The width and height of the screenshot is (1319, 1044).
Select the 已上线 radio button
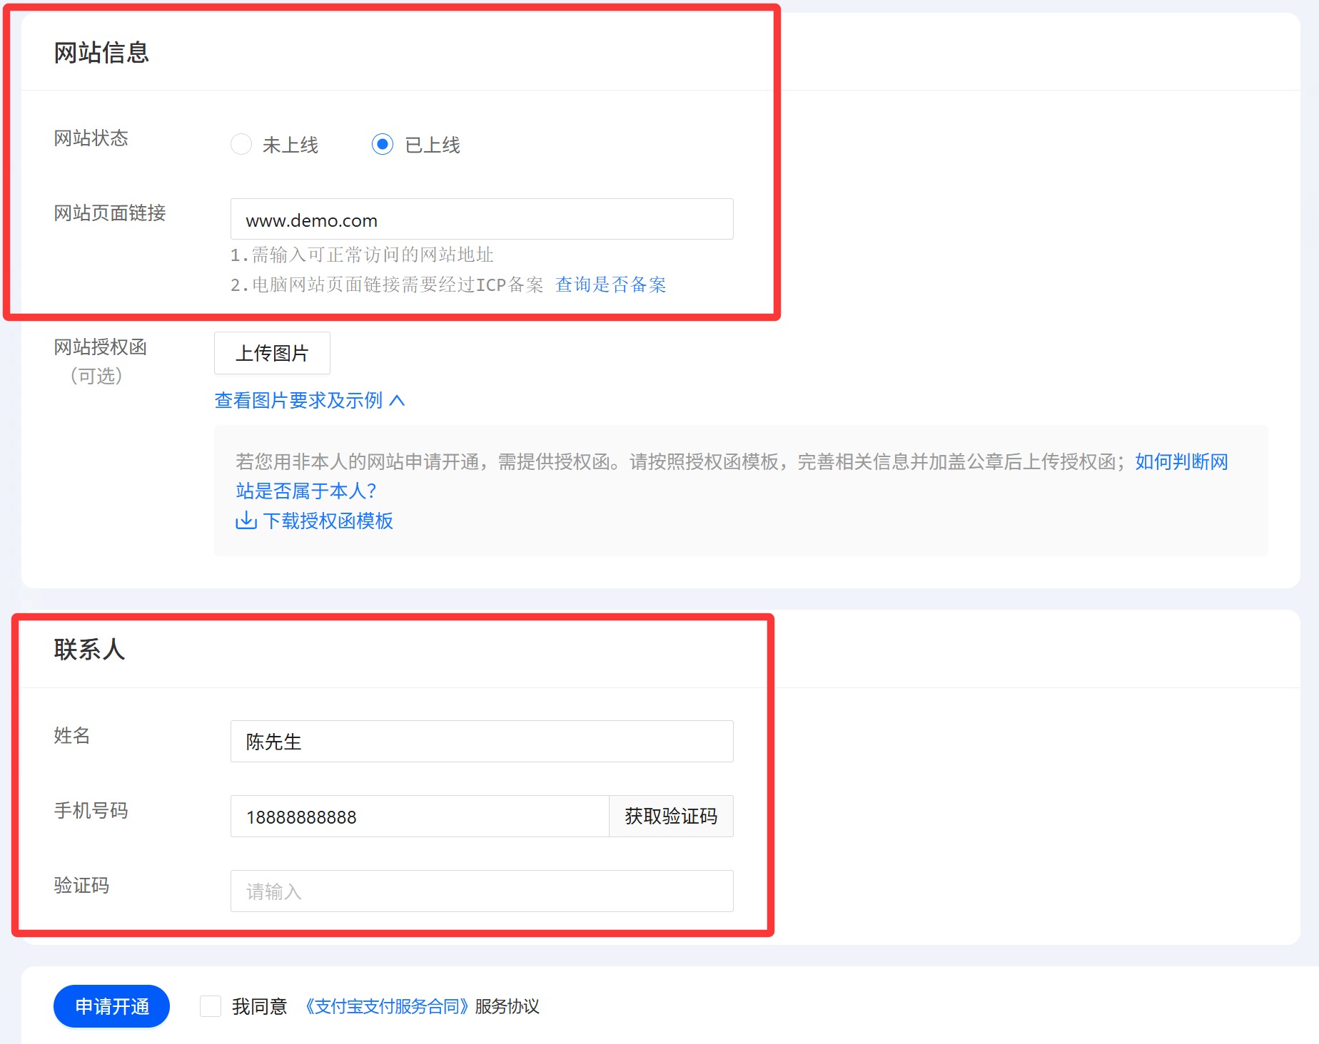tap(383, 144)
